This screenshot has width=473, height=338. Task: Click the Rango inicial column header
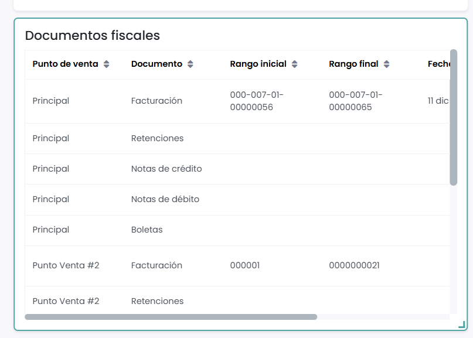point(258,64)
